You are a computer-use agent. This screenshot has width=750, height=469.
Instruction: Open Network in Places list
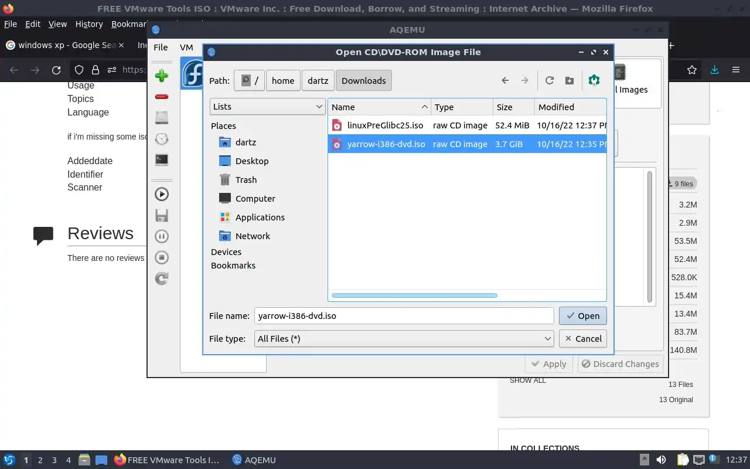[x=253, y=236]
